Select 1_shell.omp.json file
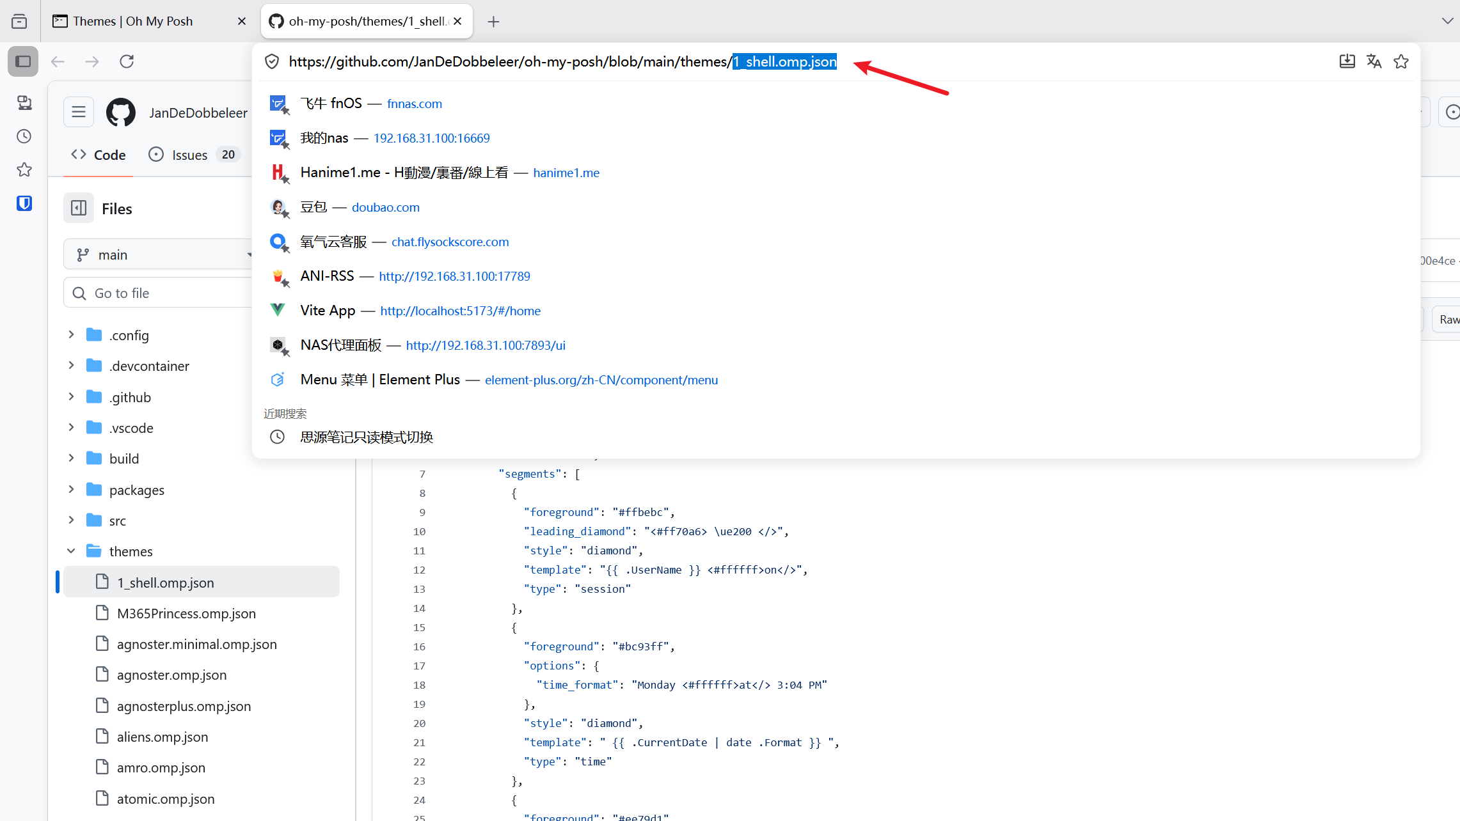 (x=202, y=582)
